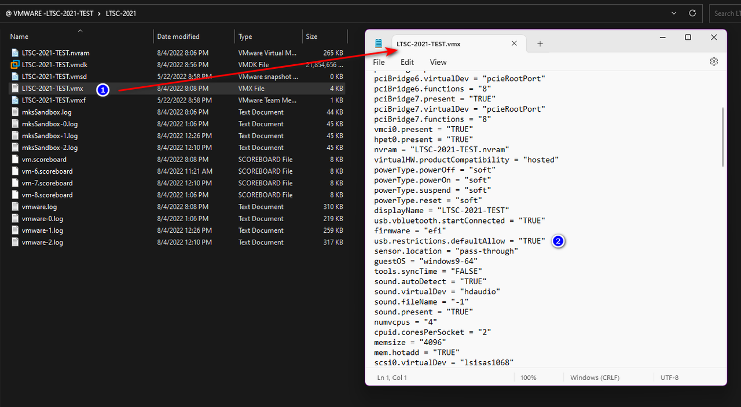This screenshot has width=741, height=407.
Task: Click the mem.hotadd = "TRUE" line
Action: click(x=417, y=352)
